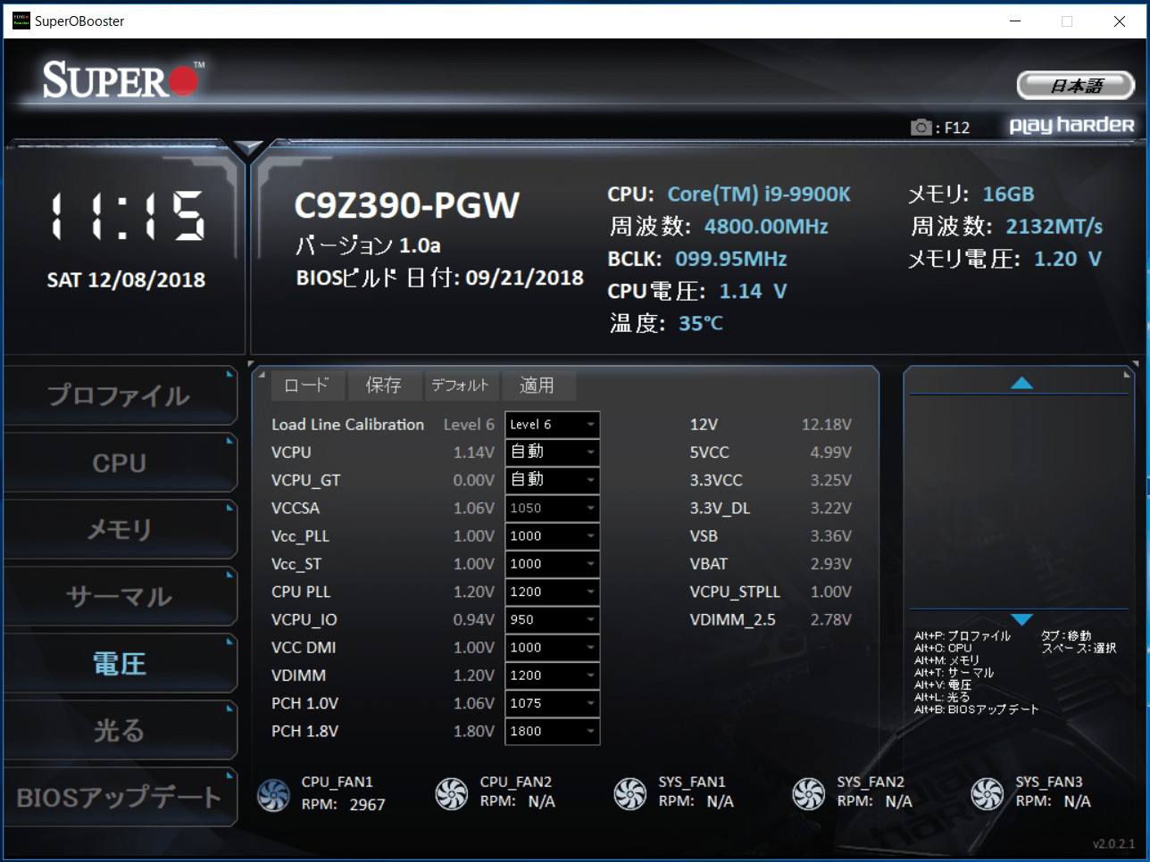Viewport: 1150px width, 862px height.
Task: Click the 11:15 clock display
Action: (x=127, y=216)
